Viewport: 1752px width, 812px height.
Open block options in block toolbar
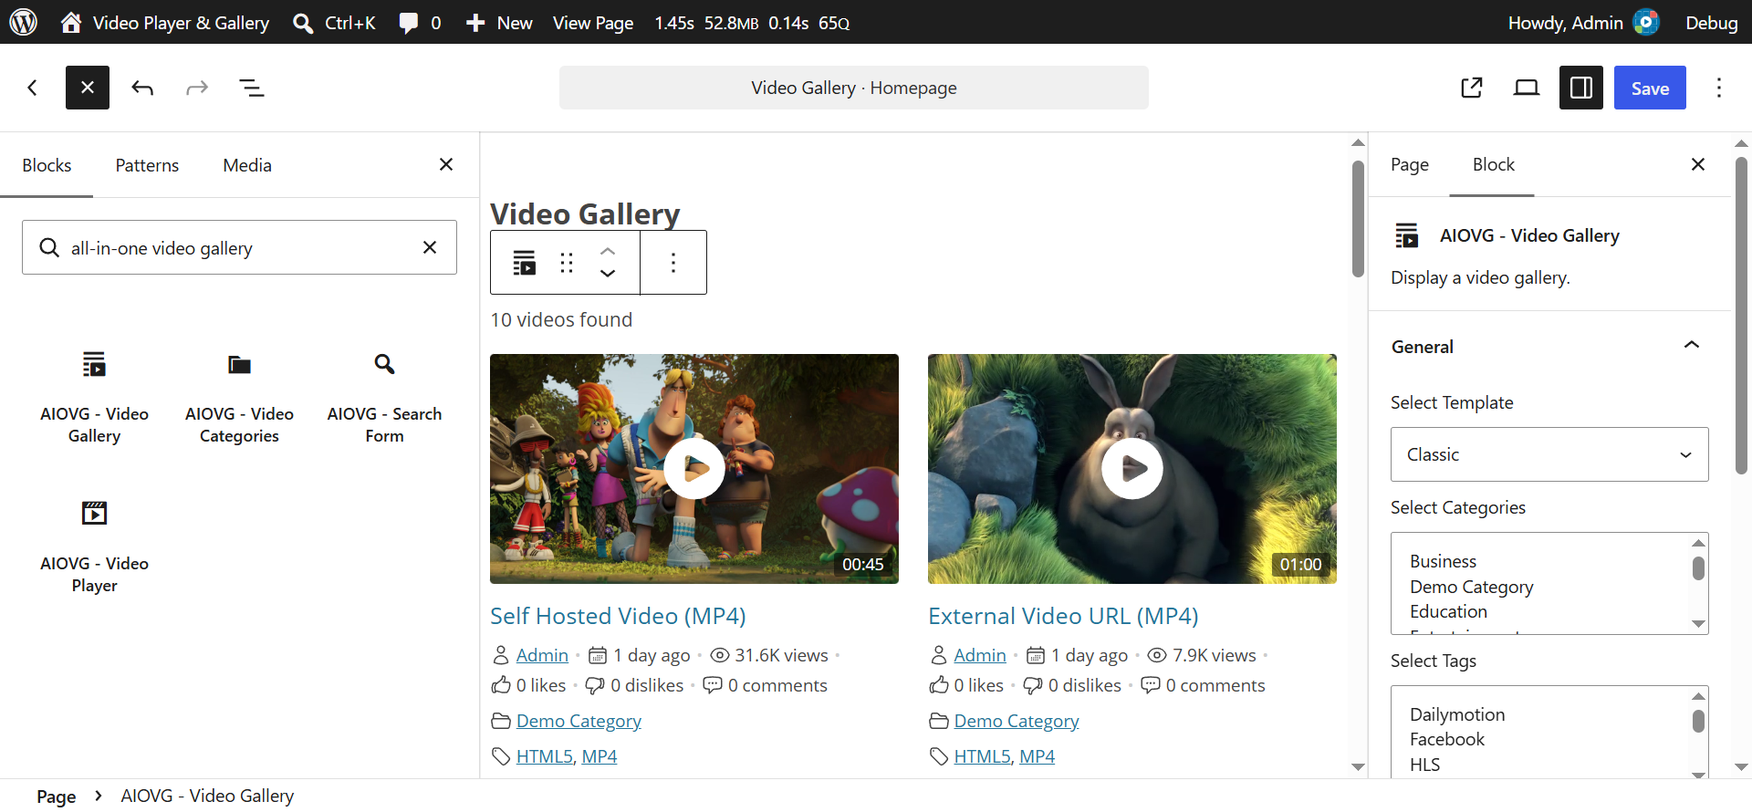673,263
